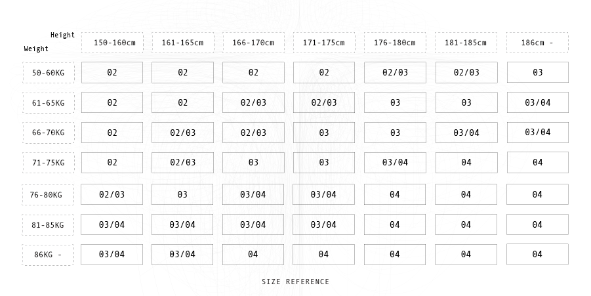This screenshot has width=591, height=296.
Task: Click size cell for 66-70KG at 181-185cm
Action: coord(466,133)
